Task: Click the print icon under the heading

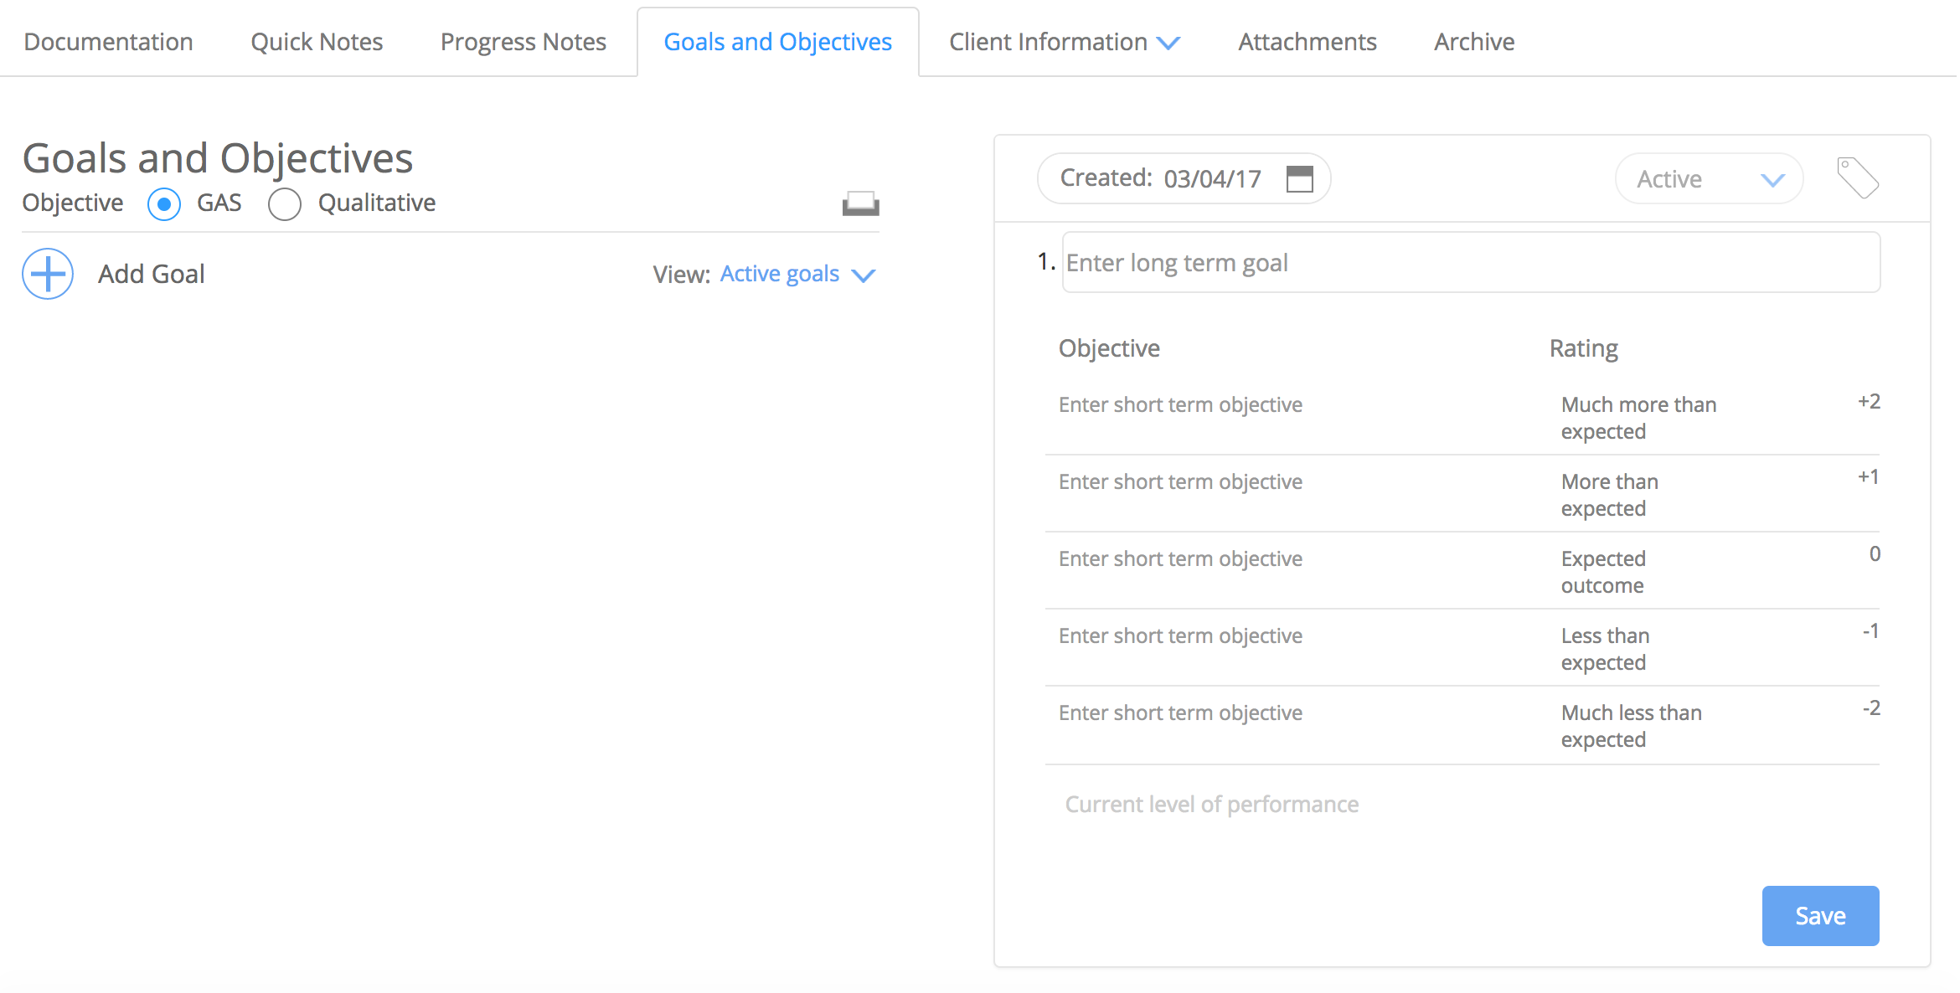Action: click(x=860, y=203)
